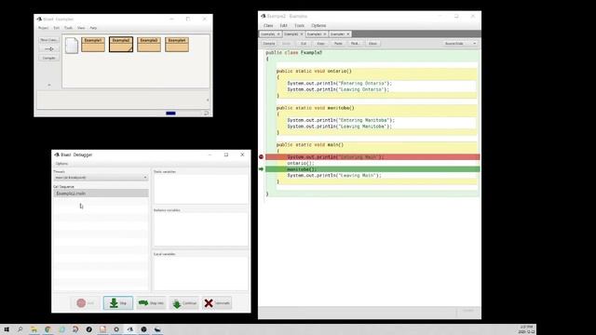Select the Example2 class box in project

(x=121, y=45)
